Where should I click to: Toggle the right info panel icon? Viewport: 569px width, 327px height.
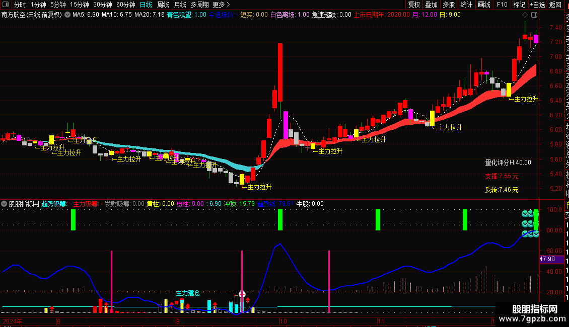[x=534, y=15]
